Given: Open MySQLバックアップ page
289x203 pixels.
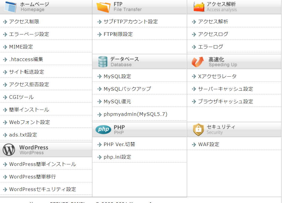Looking at the screenshot, I should tap(127, 89).
